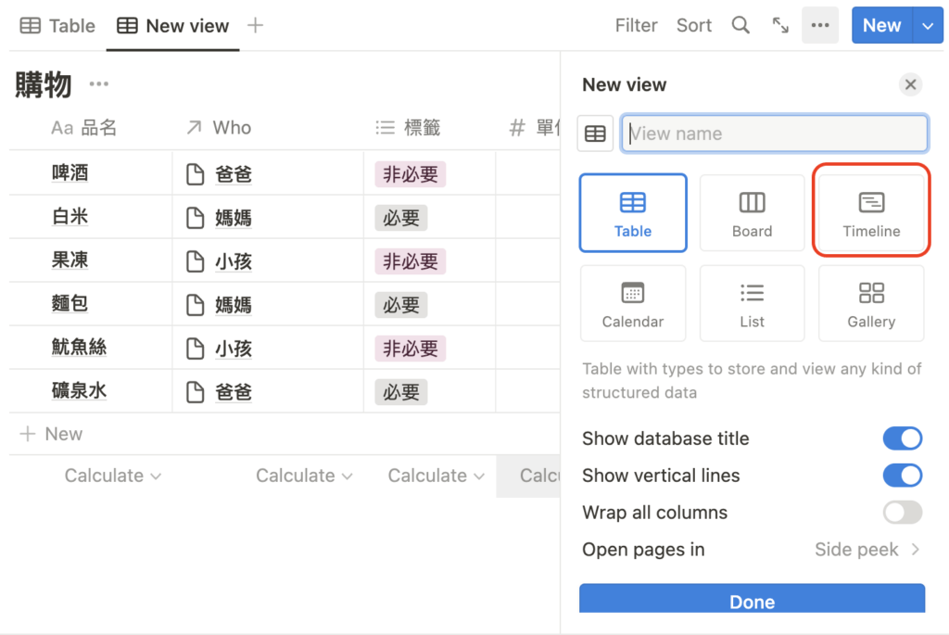The image size is (949, 635).
Task: Switch to the Table tab
Action: point(57,26)
